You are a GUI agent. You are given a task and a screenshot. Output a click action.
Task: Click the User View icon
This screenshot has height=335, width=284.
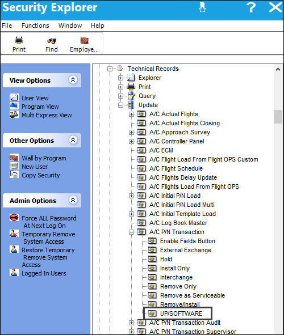14,97
